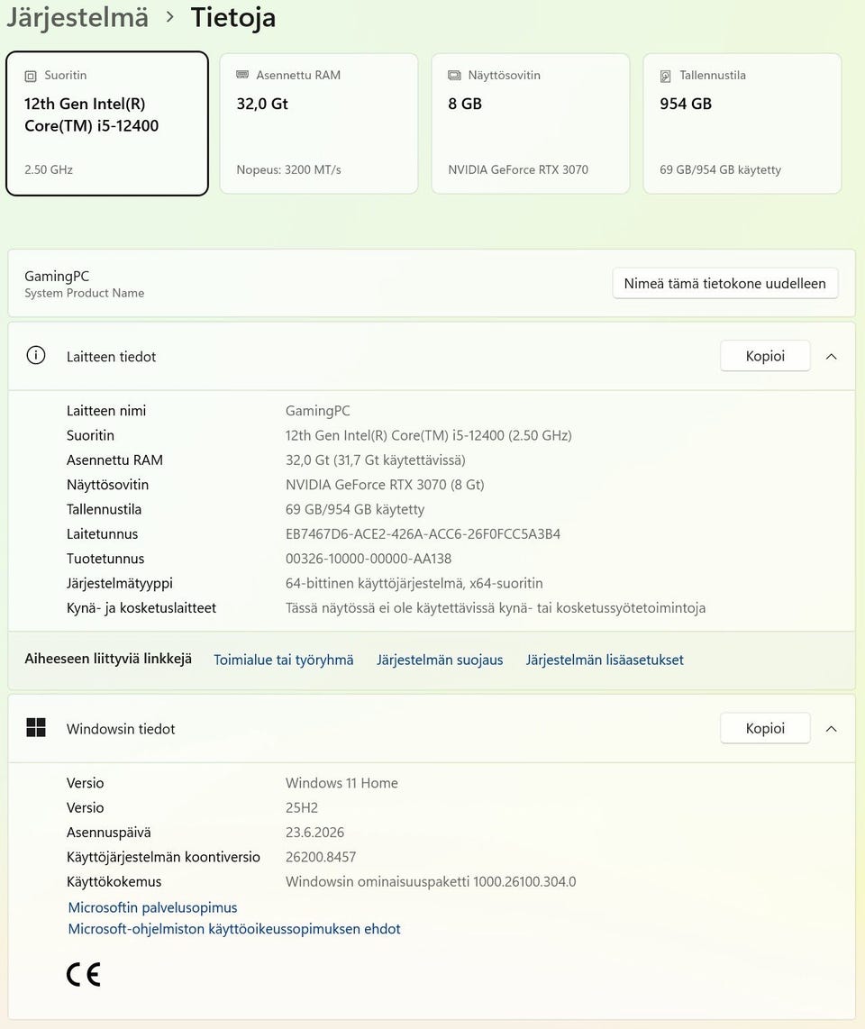The image size is (865, 1029).
Task: Click build number 26200.8457
Action: (321, 857)
